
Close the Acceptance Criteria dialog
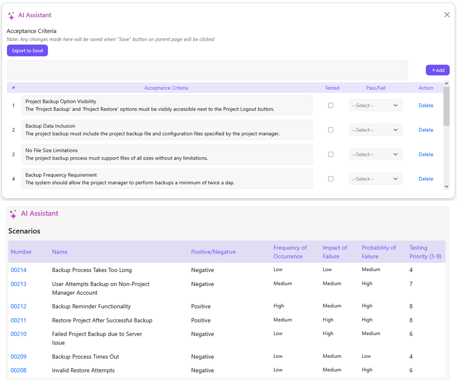pos(447,15)
